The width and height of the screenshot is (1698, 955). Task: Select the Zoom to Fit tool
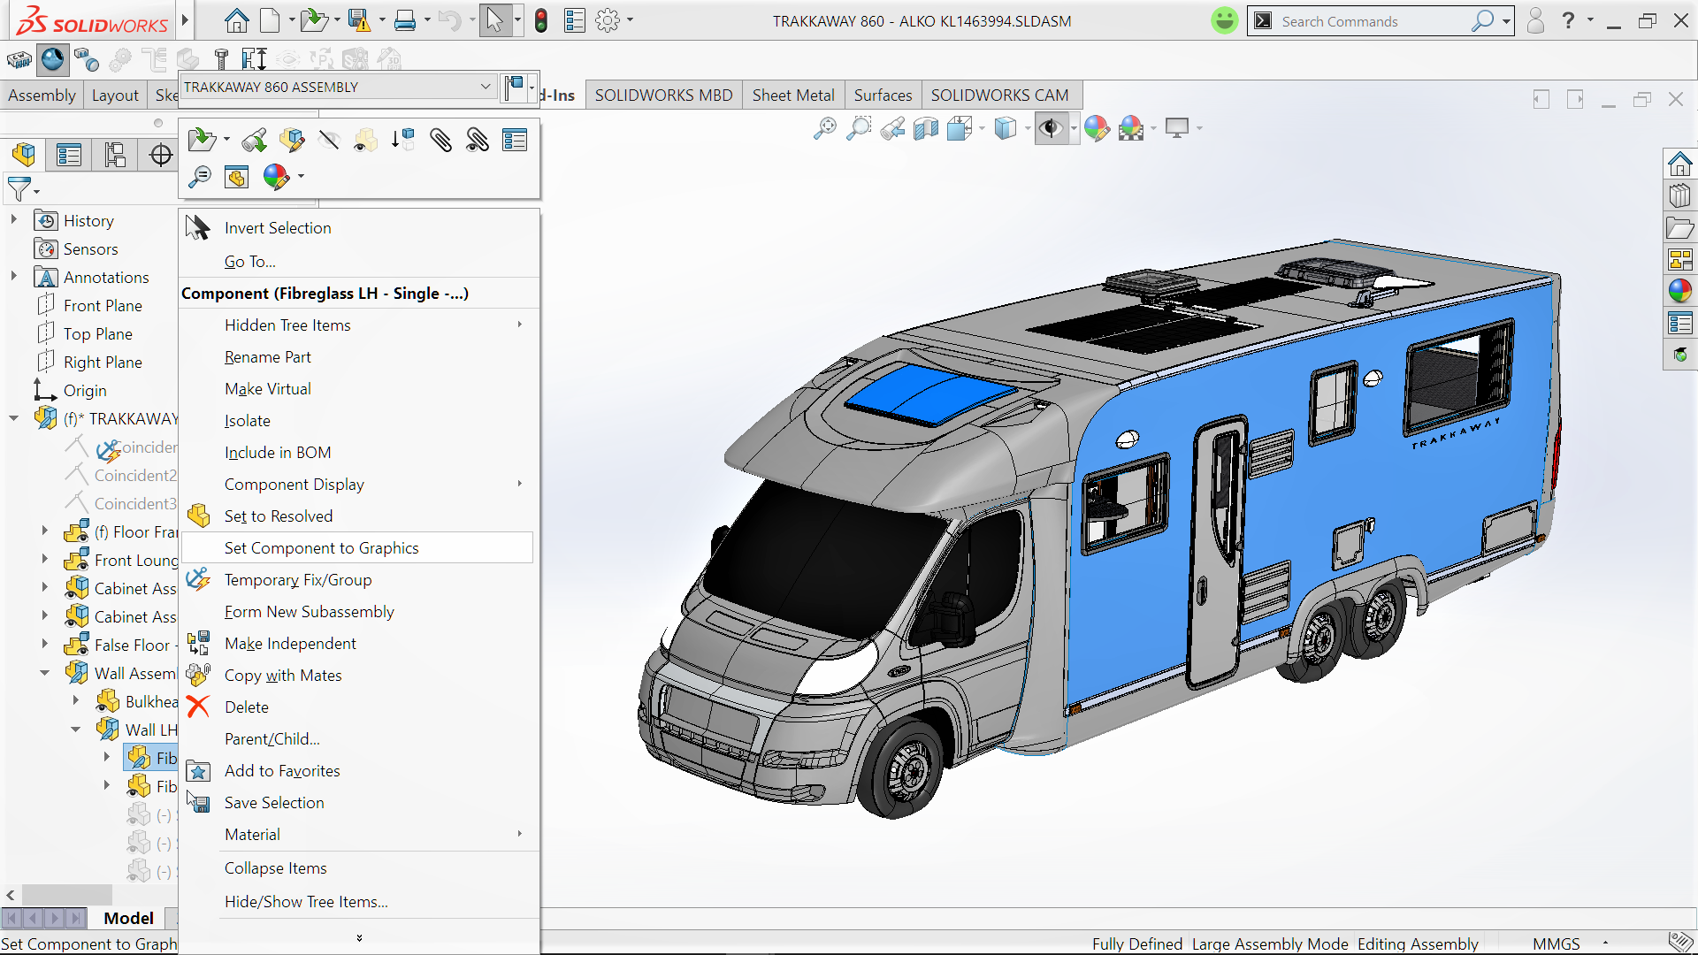click(x=825, y=128)
